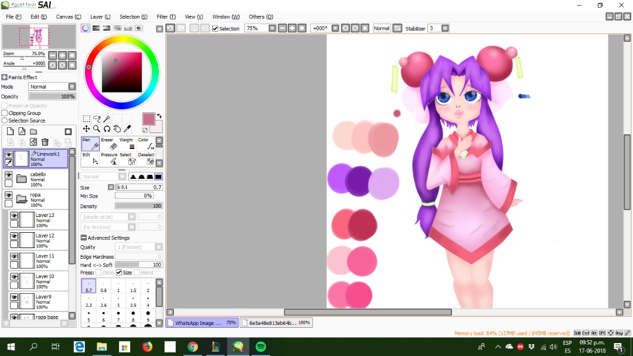Viewport: 633px width, 356px height.
Task: Choose the Eraser linework tool
Action: point(109,144)
